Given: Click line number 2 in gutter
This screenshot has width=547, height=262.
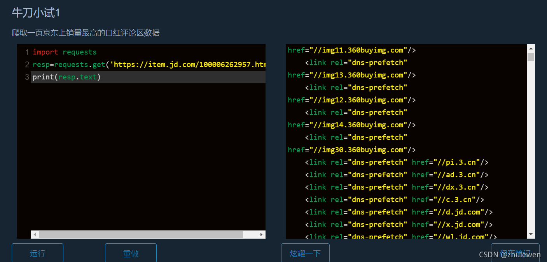Looking at the screenshot, I should [27, 65].
